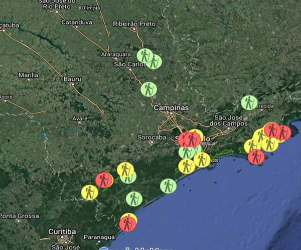Viewport: 301px width, 250px height.
Task: Select the Avaré city label
Action: (x=80, y=118)
